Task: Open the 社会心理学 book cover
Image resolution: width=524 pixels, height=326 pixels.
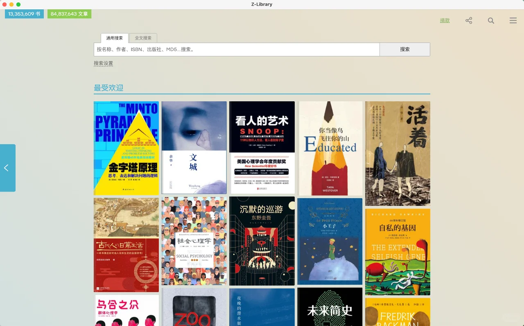Action: point(194,241)
